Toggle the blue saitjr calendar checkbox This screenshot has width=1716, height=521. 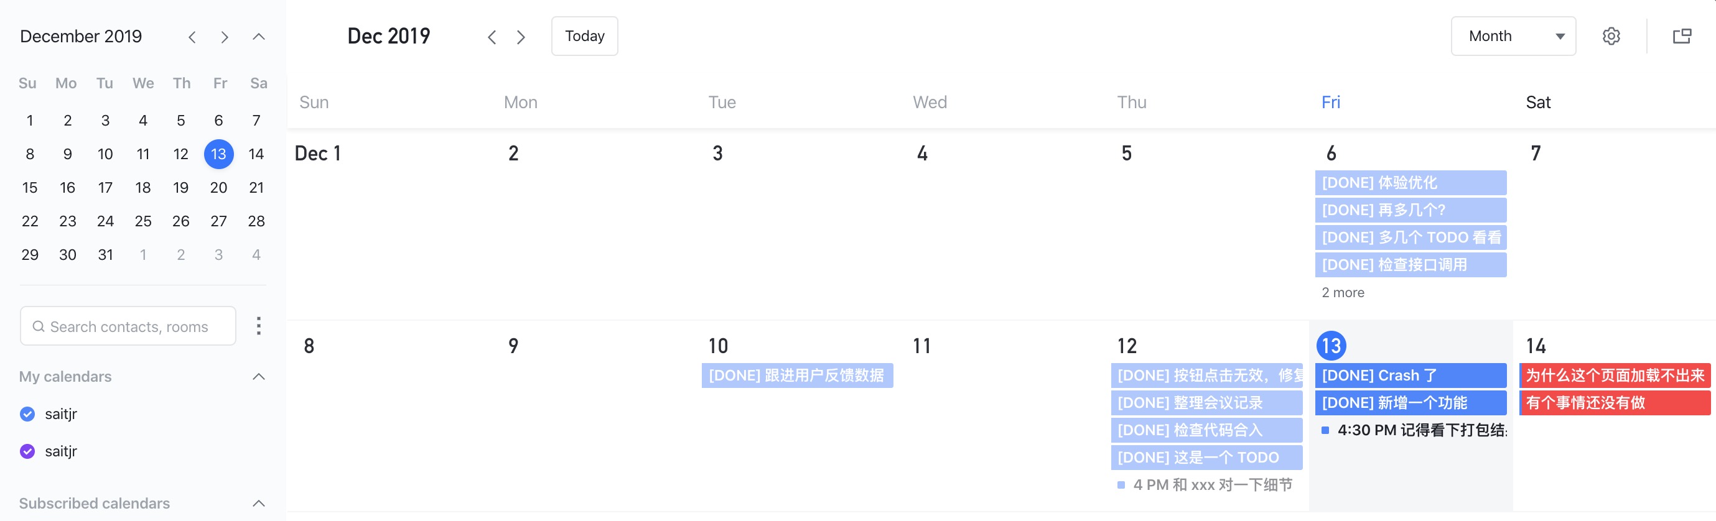[27, 414]
